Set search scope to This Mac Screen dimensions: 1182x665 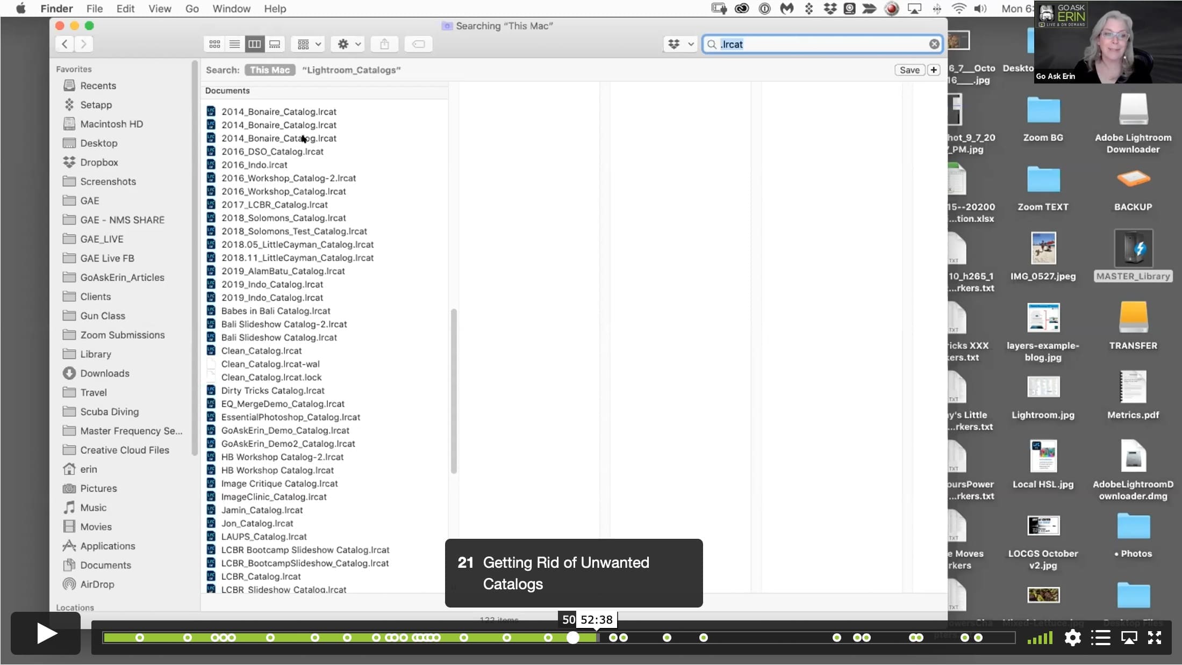[270, 70]
